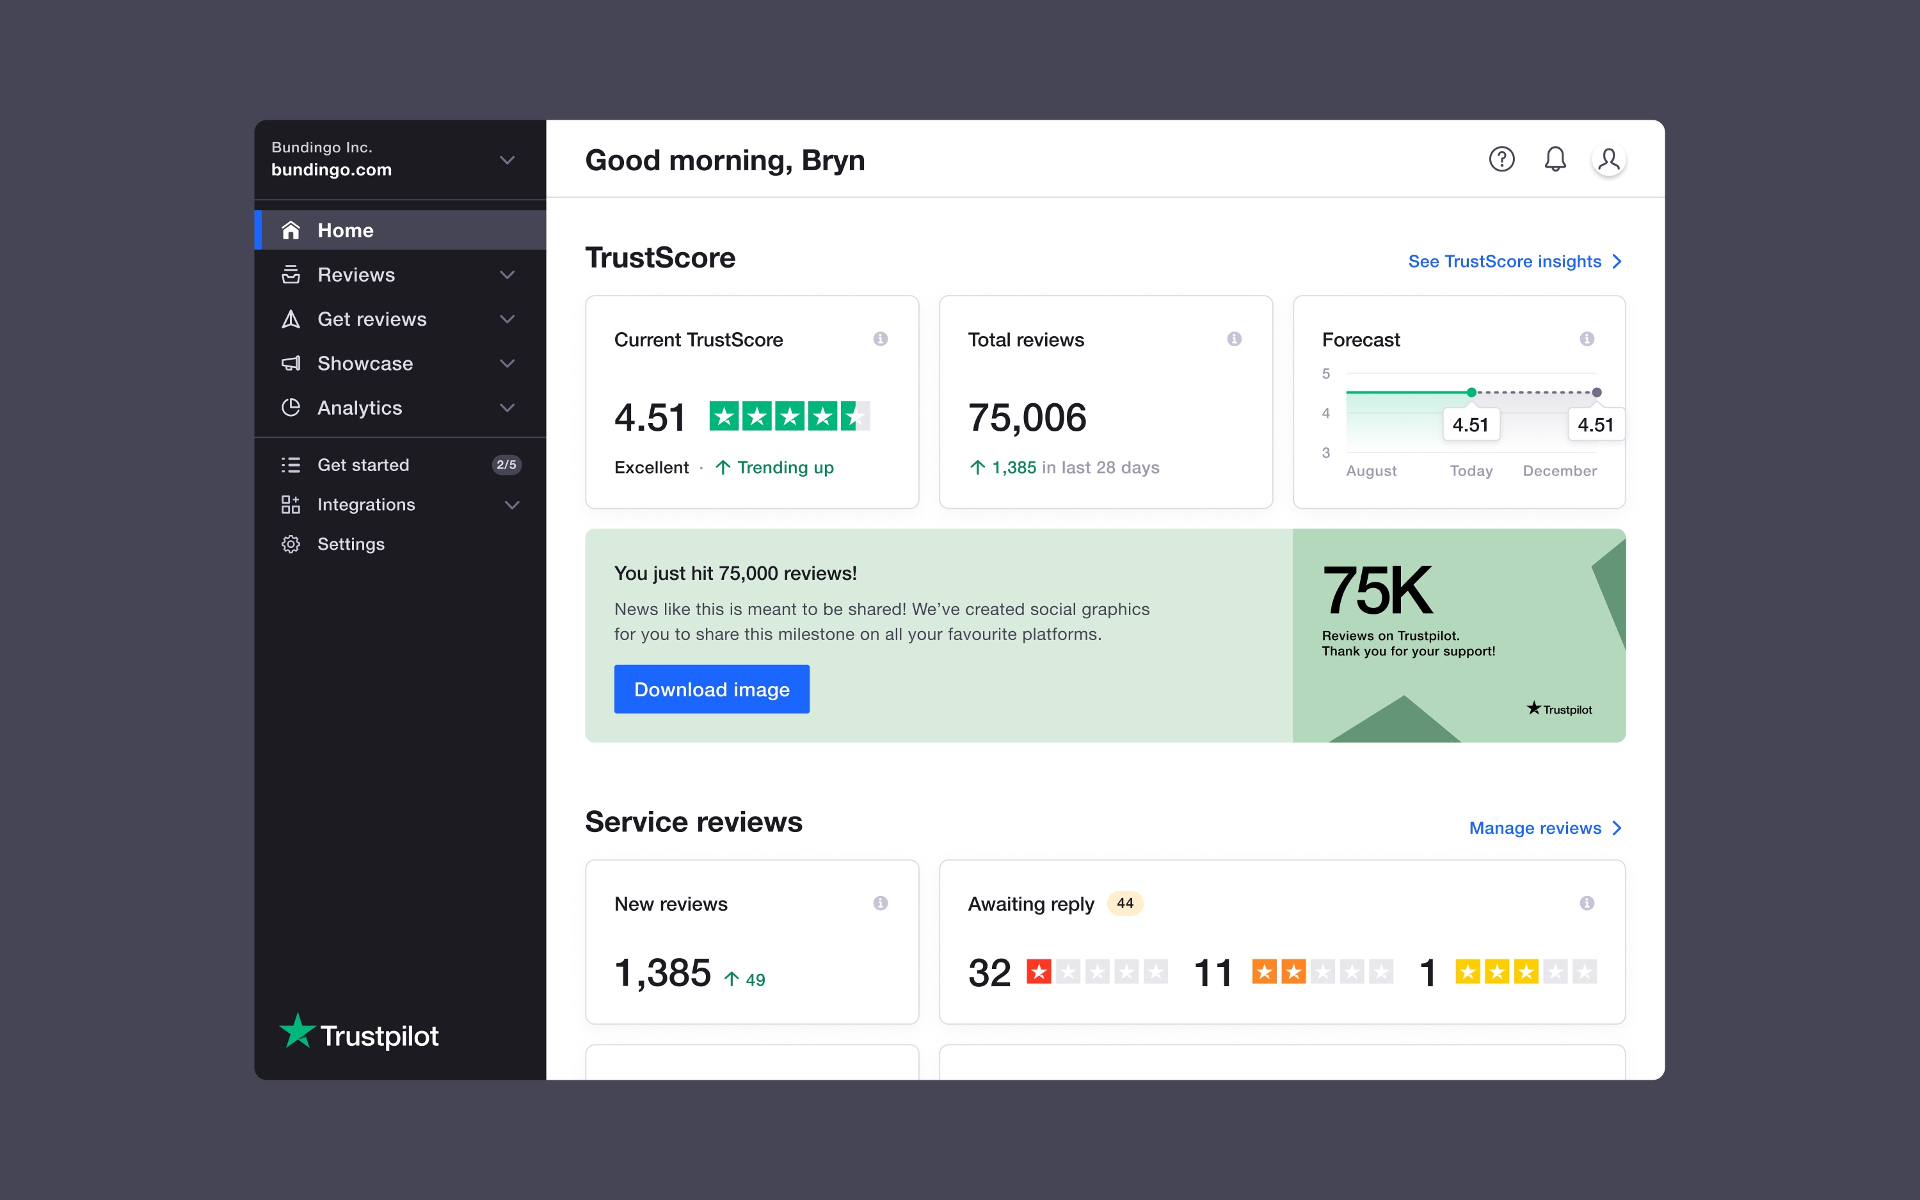Click the Integrations icon
The image size is (1920, 1200).
291,504
